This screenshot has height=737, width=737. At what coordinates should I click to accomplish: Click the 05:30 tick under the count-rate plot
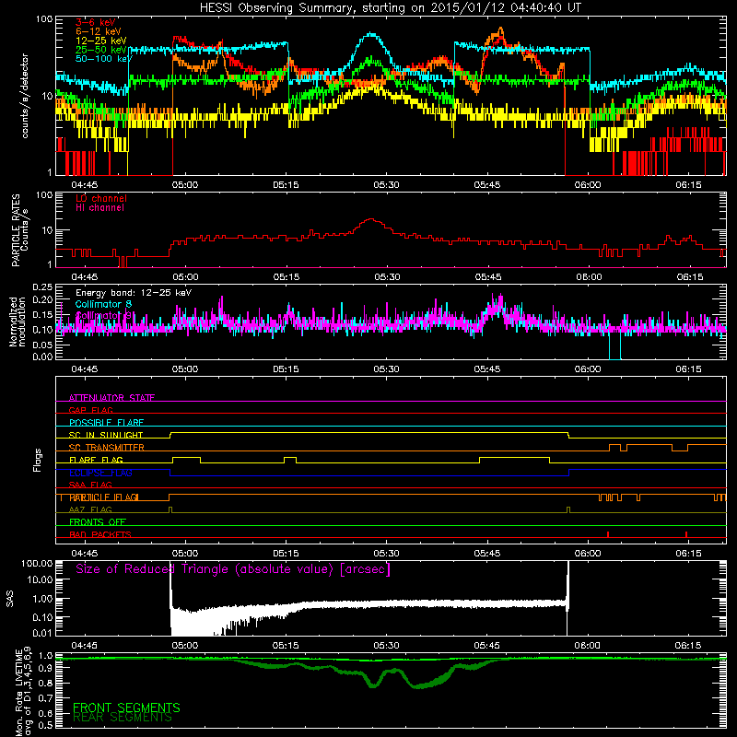tap(386, 185)
